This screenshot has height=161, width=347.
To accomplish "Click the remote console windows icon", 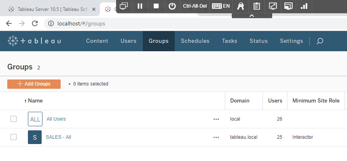I will [124, 6].
